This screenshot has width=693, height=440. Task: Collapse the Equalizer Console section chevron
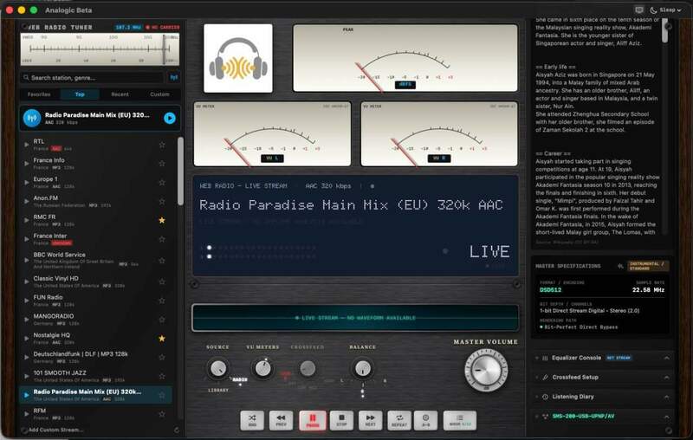(666, 358)
